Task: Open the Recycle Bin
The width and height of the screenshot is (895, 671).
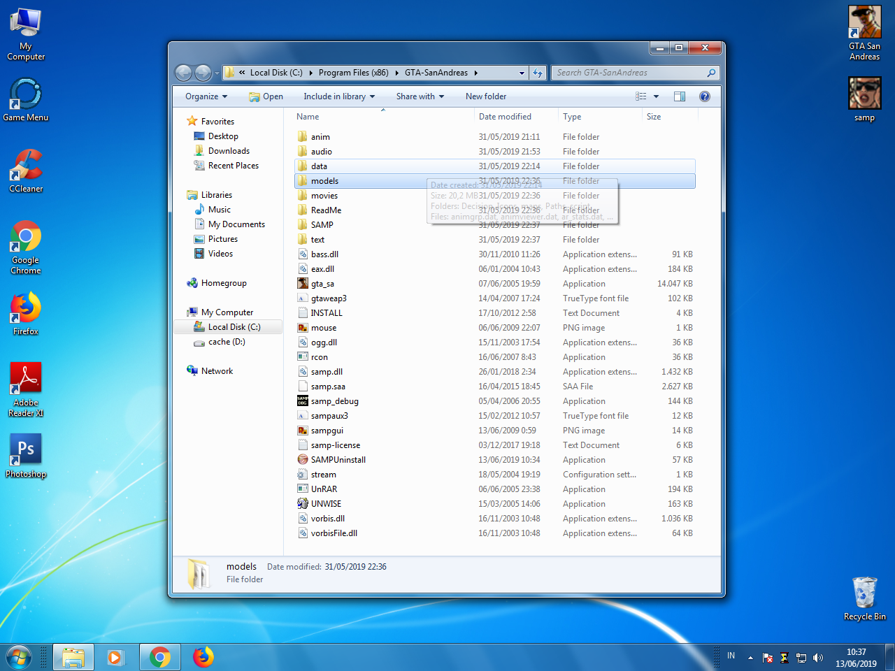Action: click(865, 598)
